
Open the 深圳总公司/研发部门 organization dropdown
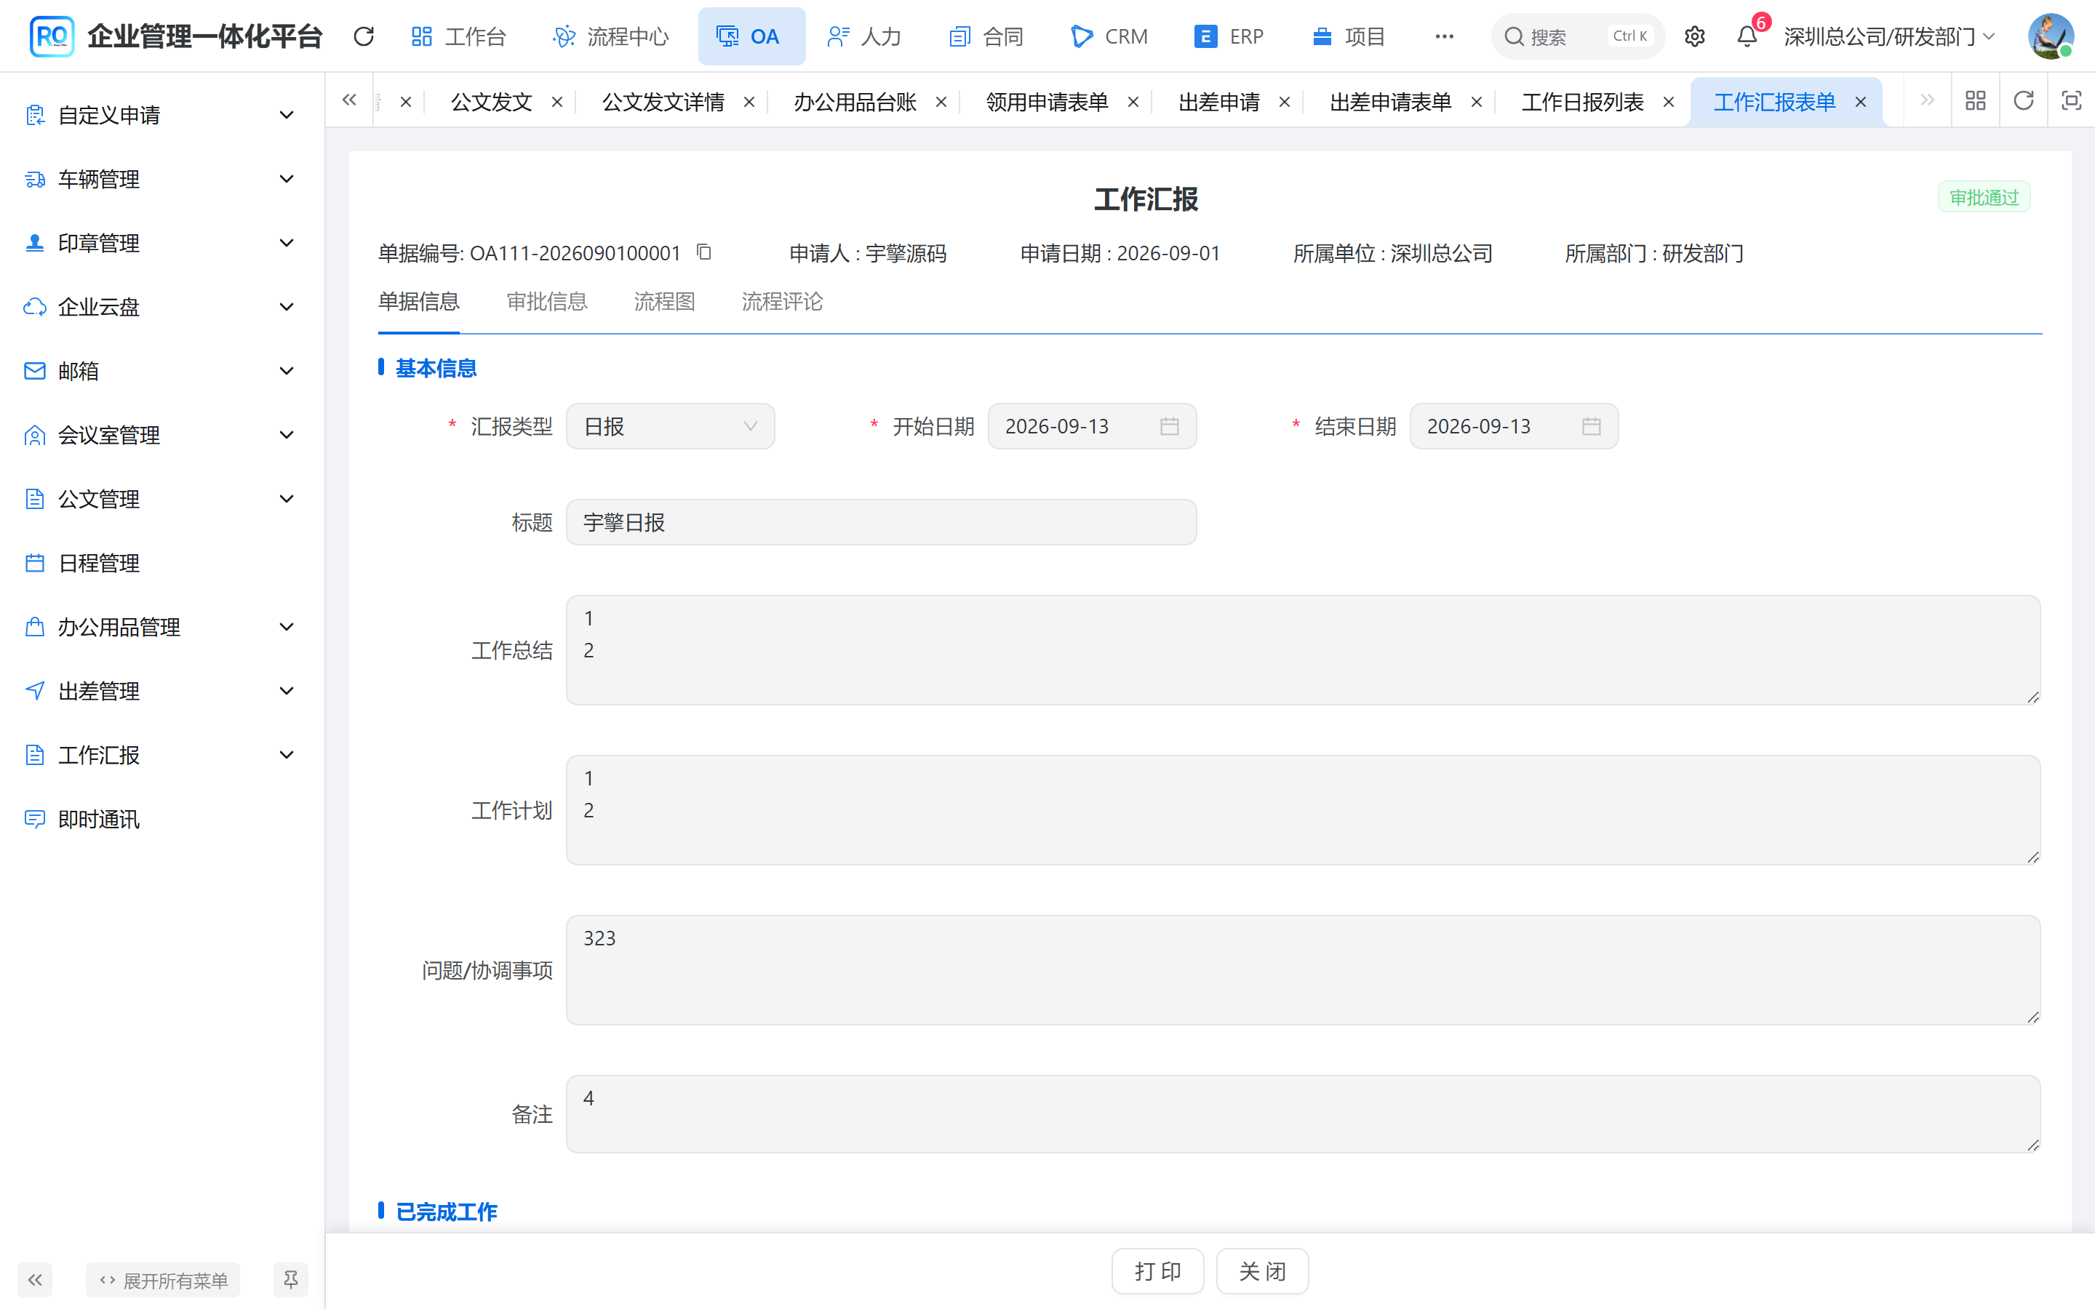1889,36
